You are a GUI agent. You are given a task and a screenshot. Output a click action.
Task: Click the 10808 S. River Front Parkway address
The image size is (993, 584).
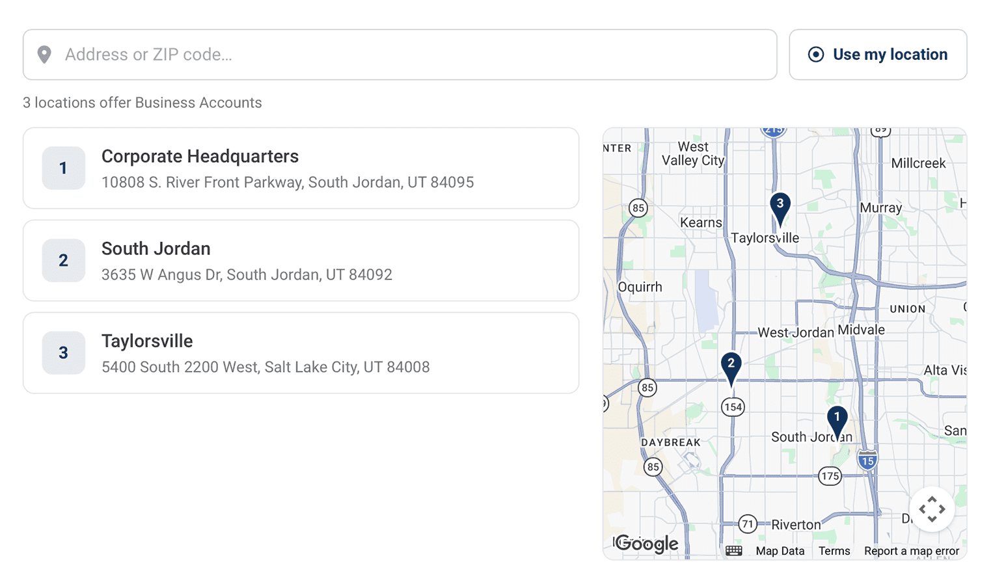click(x=288, y=183)
